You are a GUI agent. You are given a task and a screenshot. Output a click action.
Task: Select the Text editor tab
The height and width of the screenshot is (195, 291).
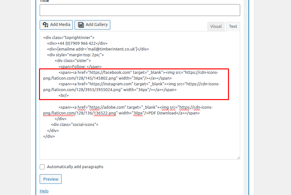click(233, 27)
